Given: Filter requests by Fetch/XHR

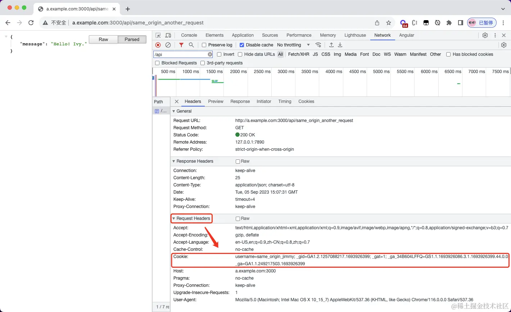Looking at the screenshot, I should point(299,54).
